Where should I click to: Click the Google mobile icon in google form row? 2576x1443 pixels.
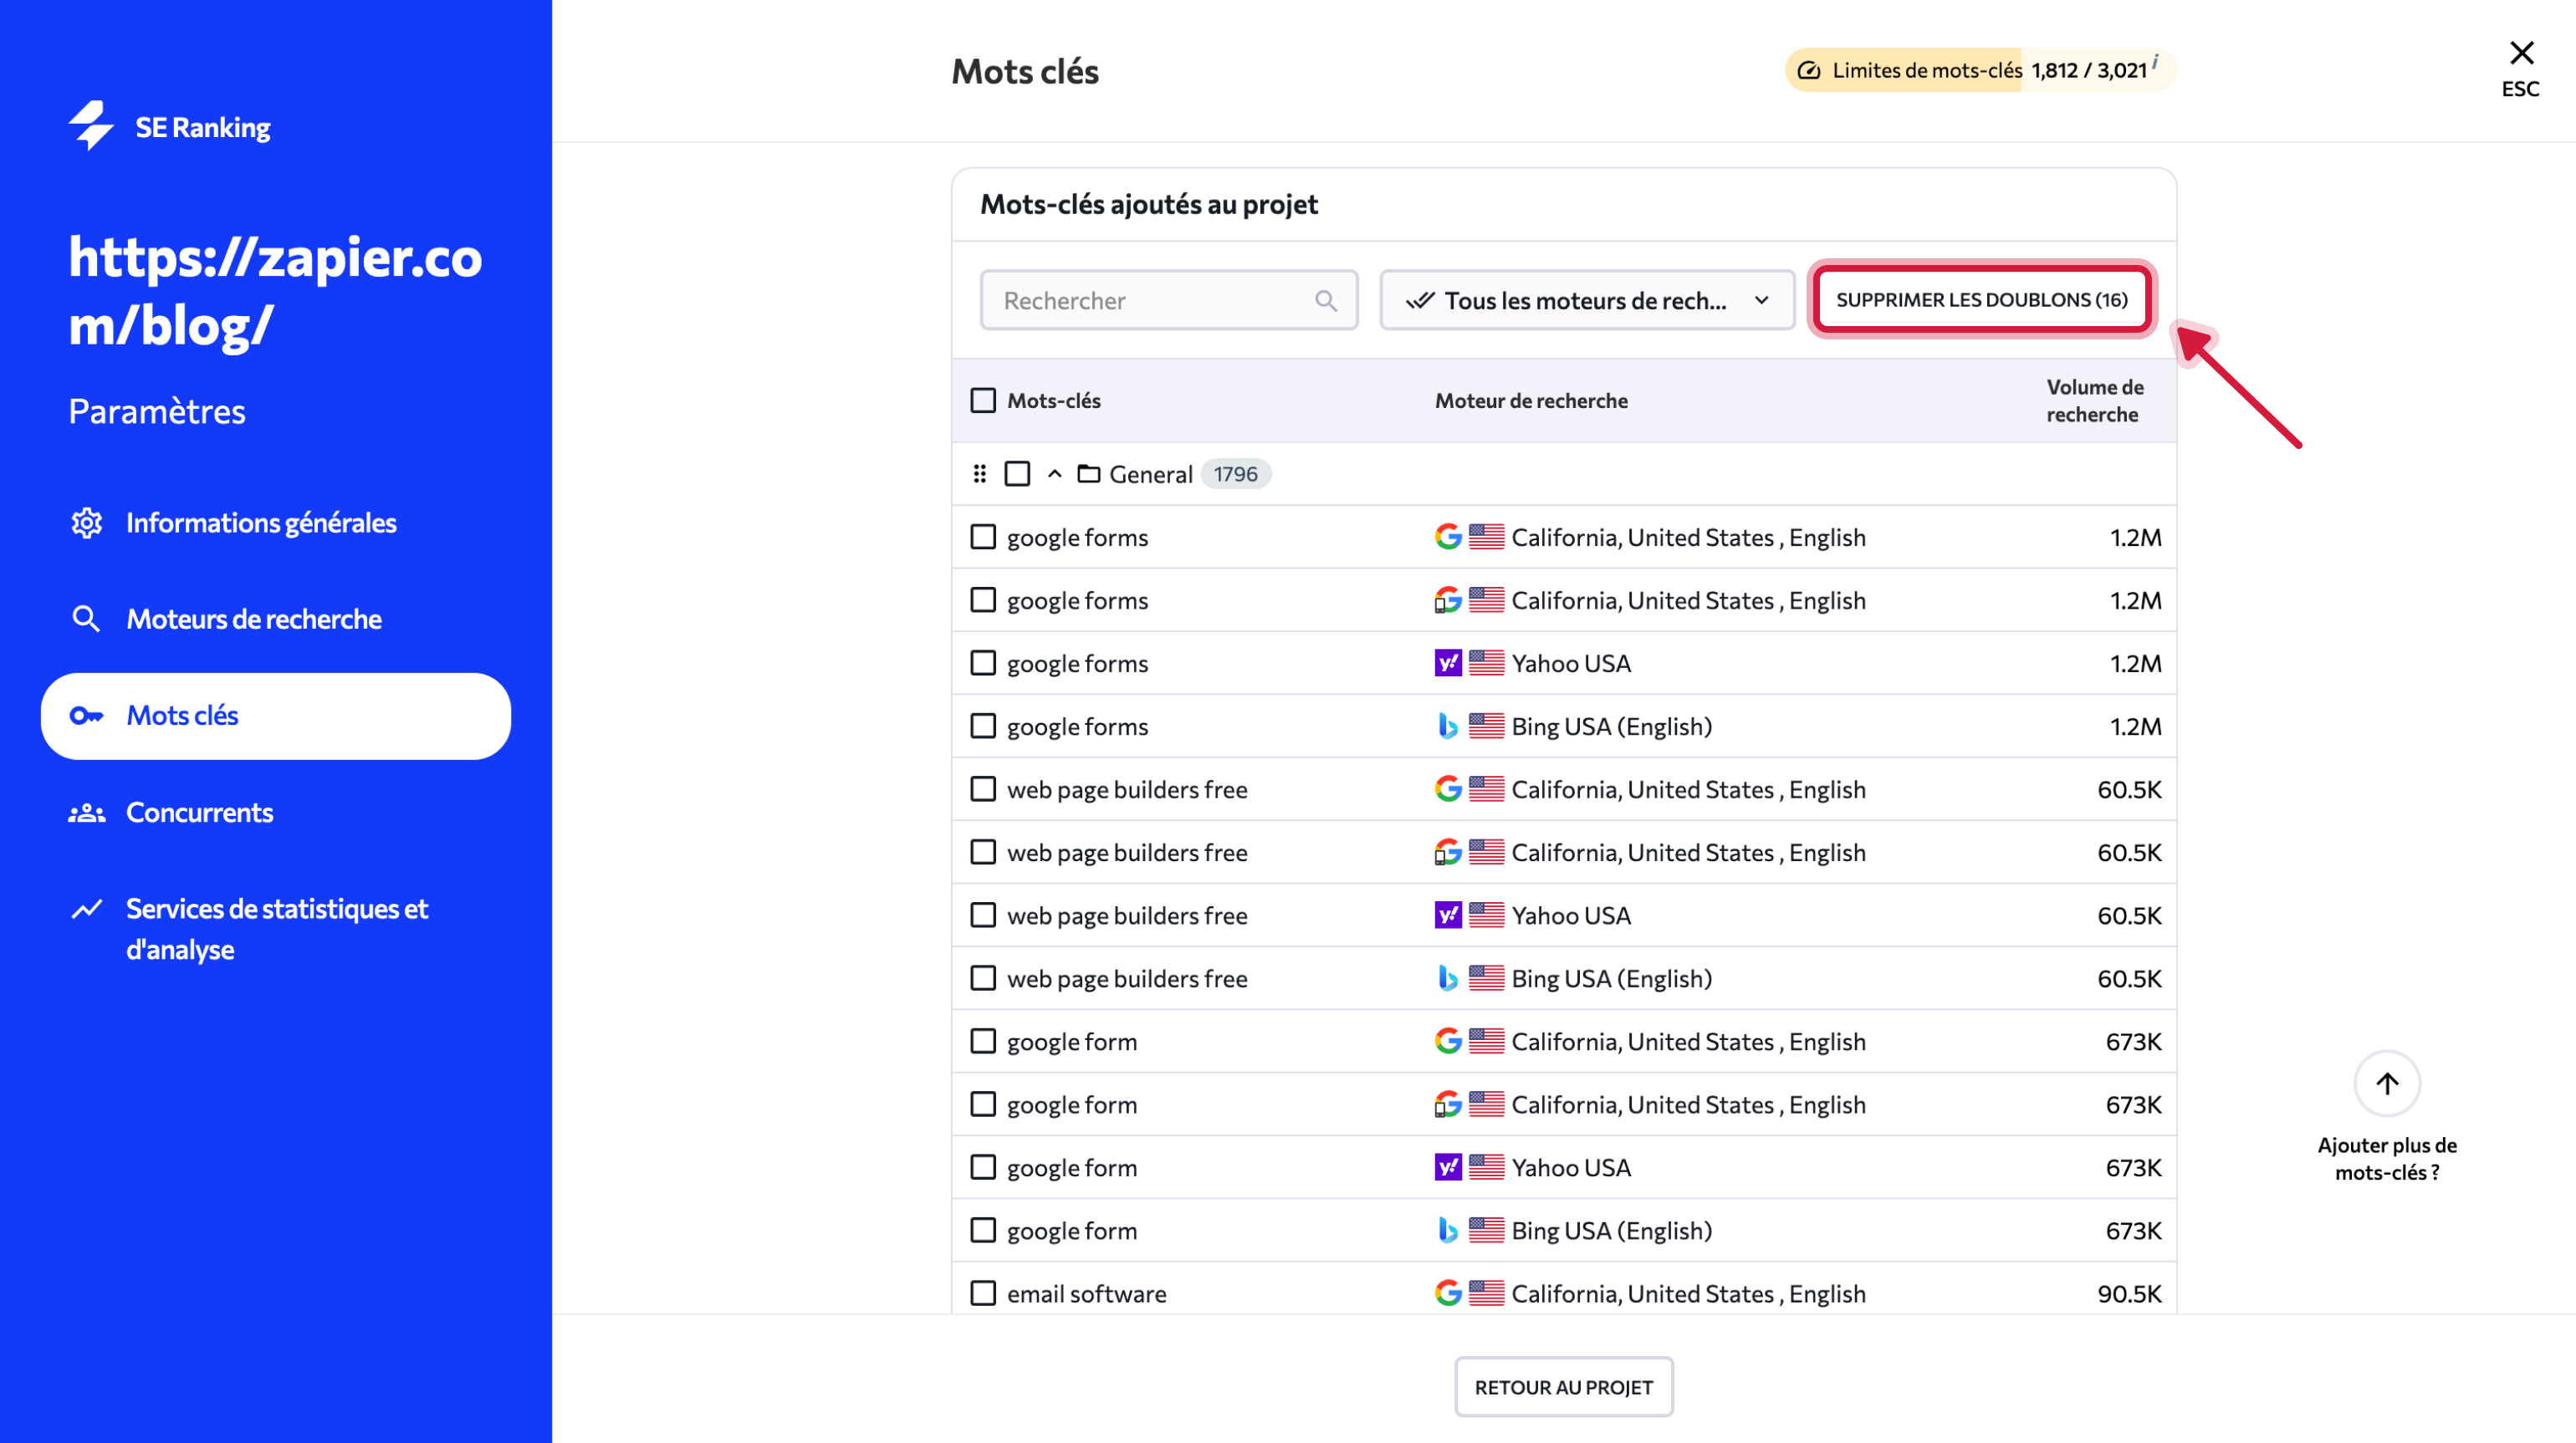click(x=1448, y=1104)
